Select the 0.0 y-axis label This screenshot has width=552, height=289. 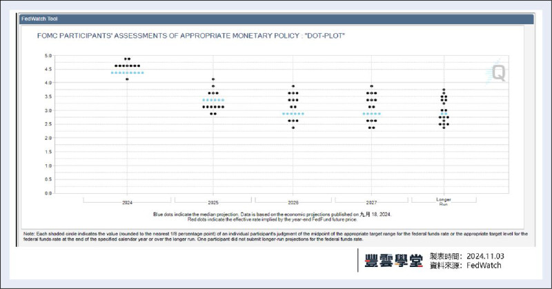click(x=48, y=193)
